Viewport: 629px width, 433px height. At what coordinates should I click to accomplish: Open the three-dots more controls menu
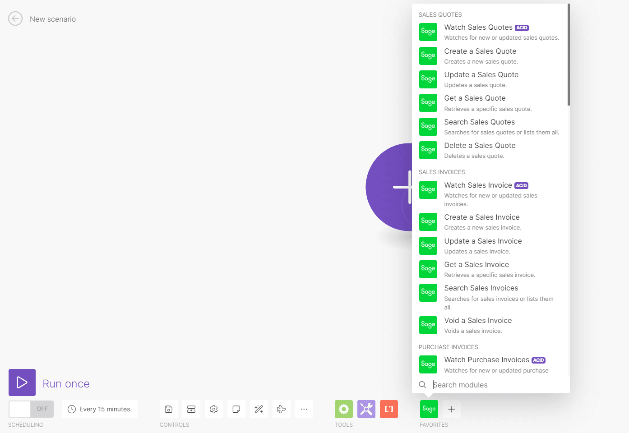coord(304,409)
